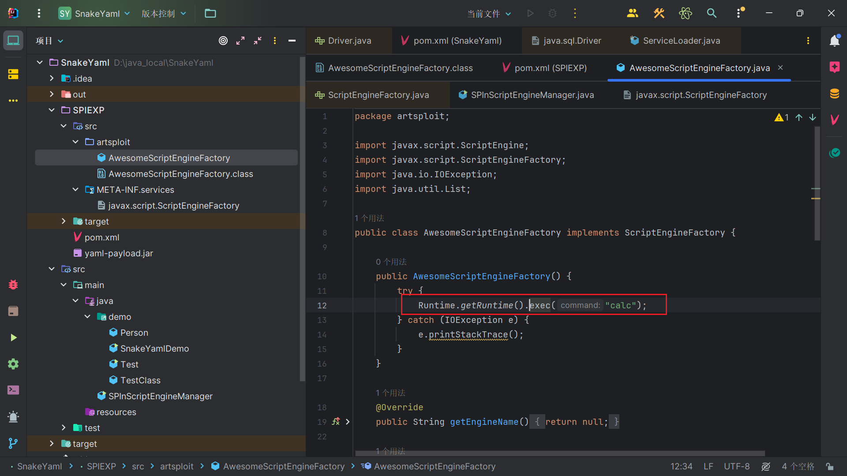This screenshot has height=476, width=847.
Task: Click LF line separator in status bar
Action: coord(708,466)
